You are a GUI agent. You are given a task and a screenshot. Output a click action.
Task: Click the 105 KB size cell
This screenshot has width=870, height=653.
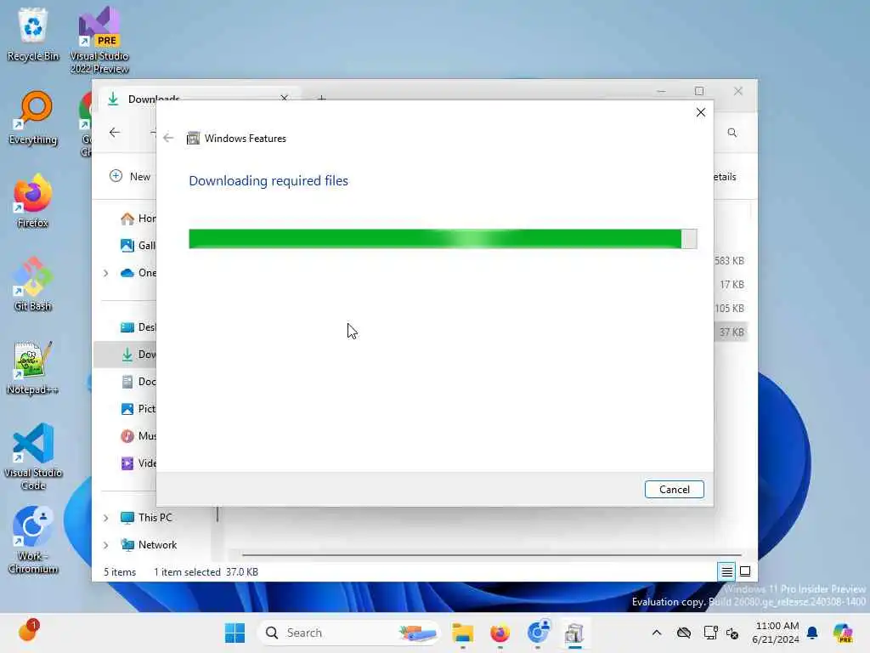pyautogui.click(x=729, y=308)
